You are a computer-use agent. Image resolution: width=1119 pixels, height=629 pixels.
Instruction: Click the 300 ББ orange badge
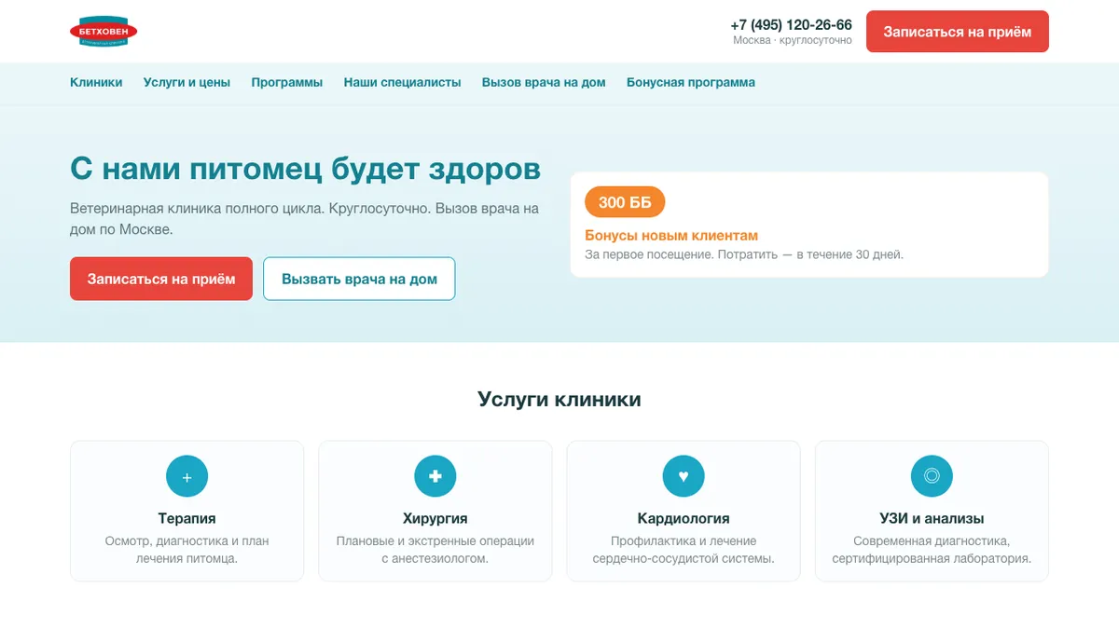[x=625, y=202]
